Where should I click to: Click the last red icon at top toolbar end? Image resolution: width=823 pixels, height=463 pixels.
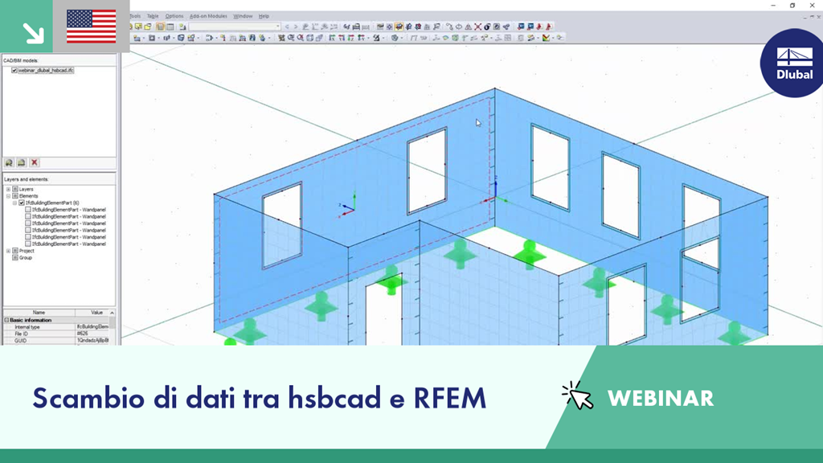[548, 27]
